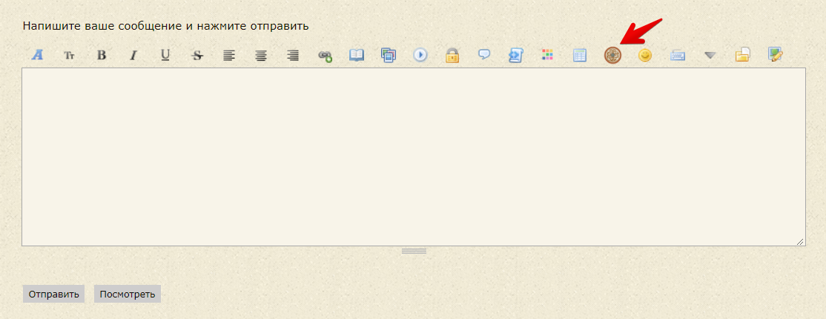Expand extra tags with gray triangle
This screenshot has height=319, width=826.
click(x=710, y=55)
